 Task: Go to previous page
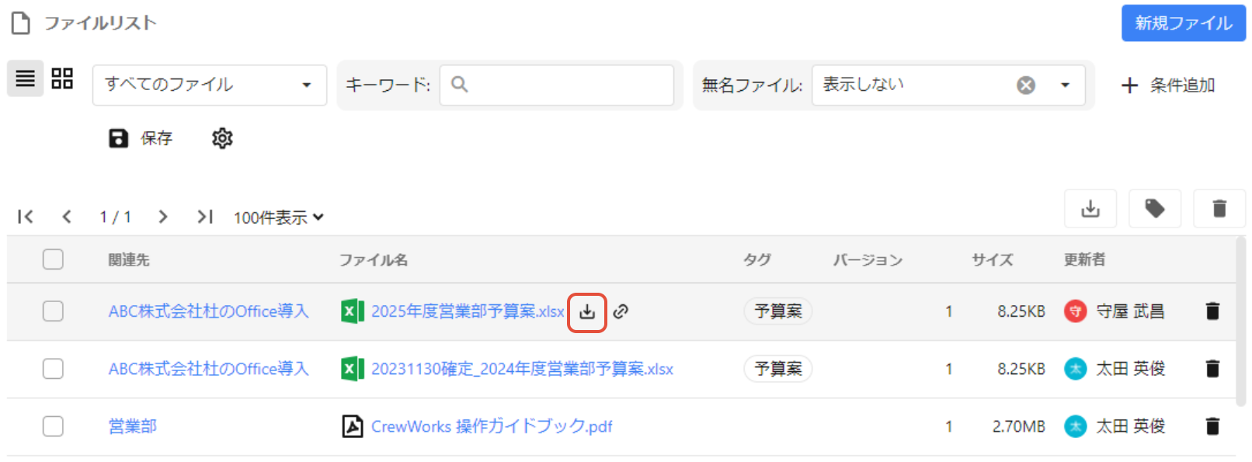pos(67,217)
